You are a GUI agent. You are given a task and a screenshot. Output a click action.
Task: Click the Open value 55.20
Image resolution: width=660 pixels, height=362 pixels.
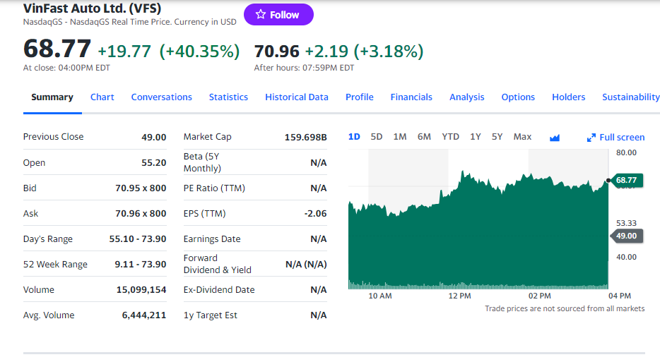click(153, 163)
